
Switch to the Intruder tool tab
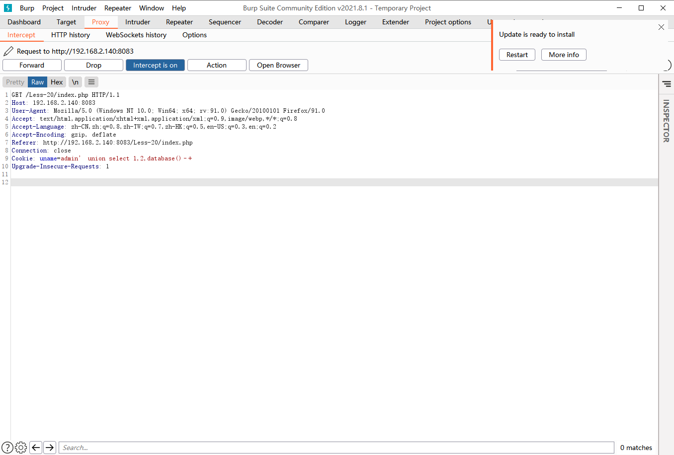pyautogui.click(x=138, y=22)
